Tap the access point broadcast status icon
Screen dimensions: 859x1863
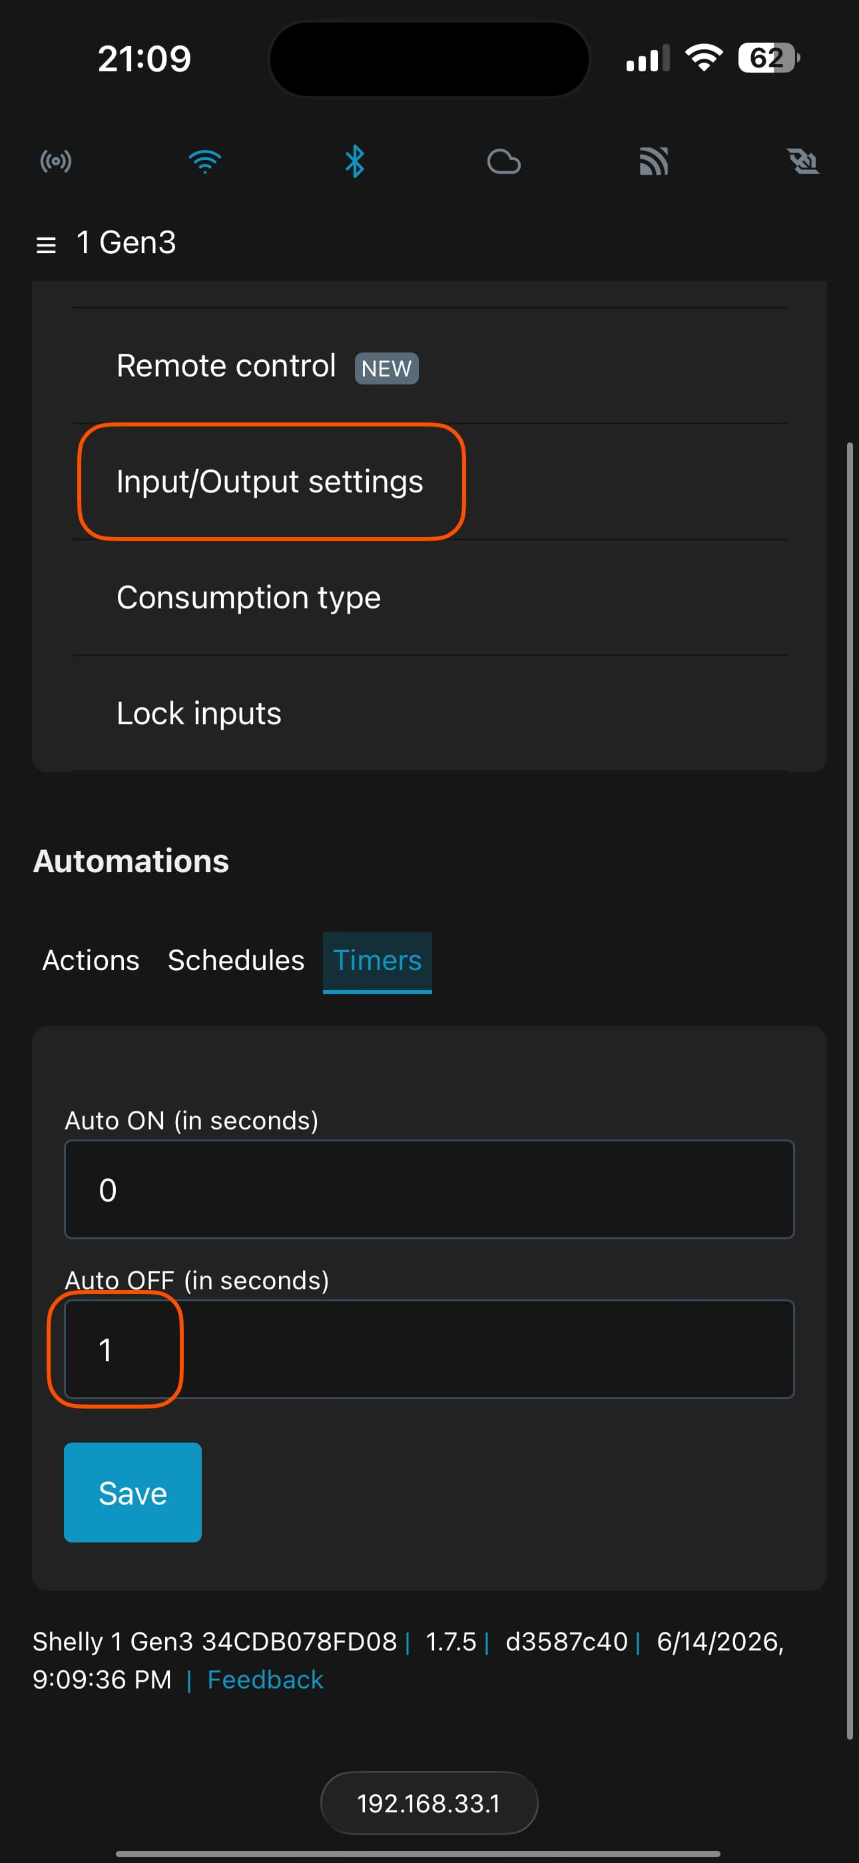pos(56,161)
